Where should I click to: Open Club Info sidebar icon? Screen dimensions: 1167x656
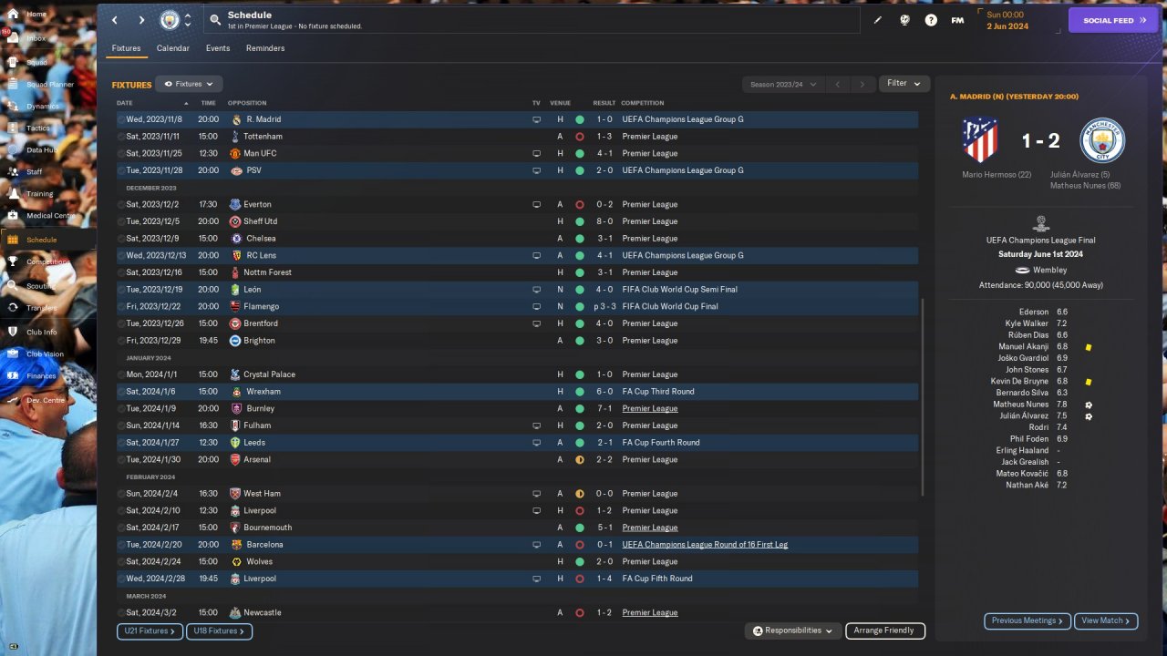click(x=14, y=332)
